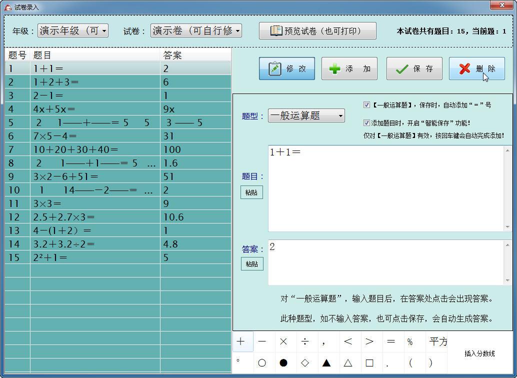517x378 pixels.
Task: Expand the 试卷 paper dropdown
Action: tap(237, 31)
